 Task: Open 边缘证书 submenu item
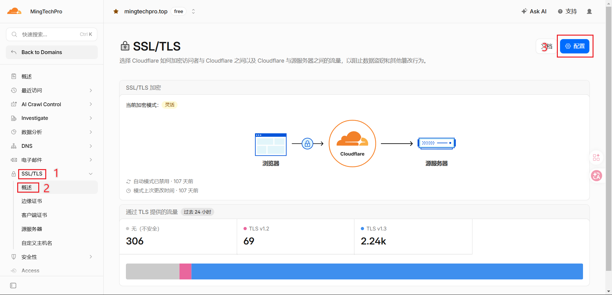tap(32, 201)
